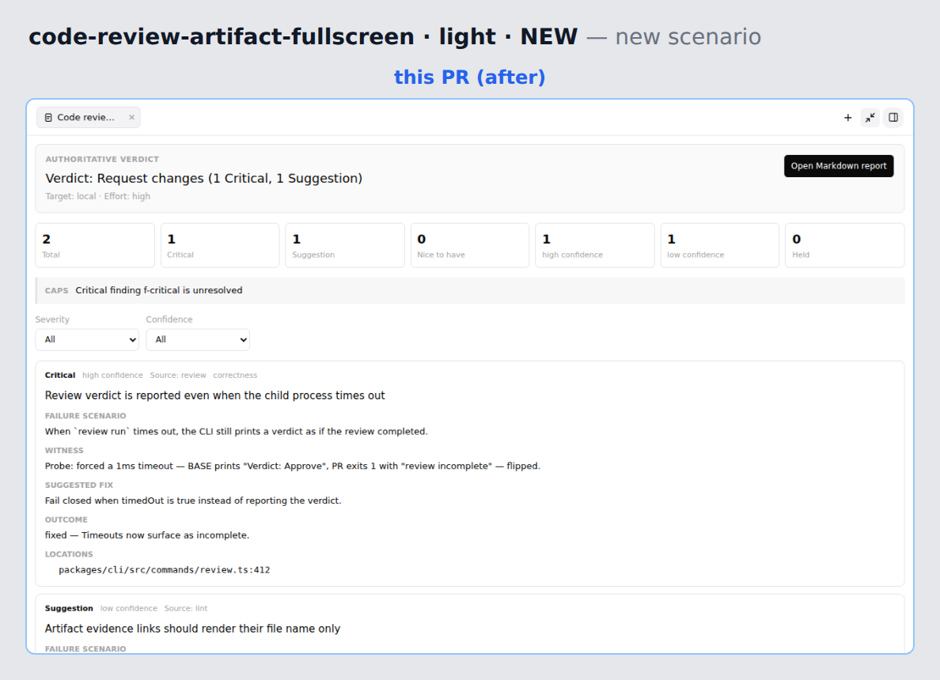The height and width of the screenshot is (680, 940).
Task: Click the CAPS notice 'Critical finding f-critical is unresolved'
Action: (x=159, y=290)
